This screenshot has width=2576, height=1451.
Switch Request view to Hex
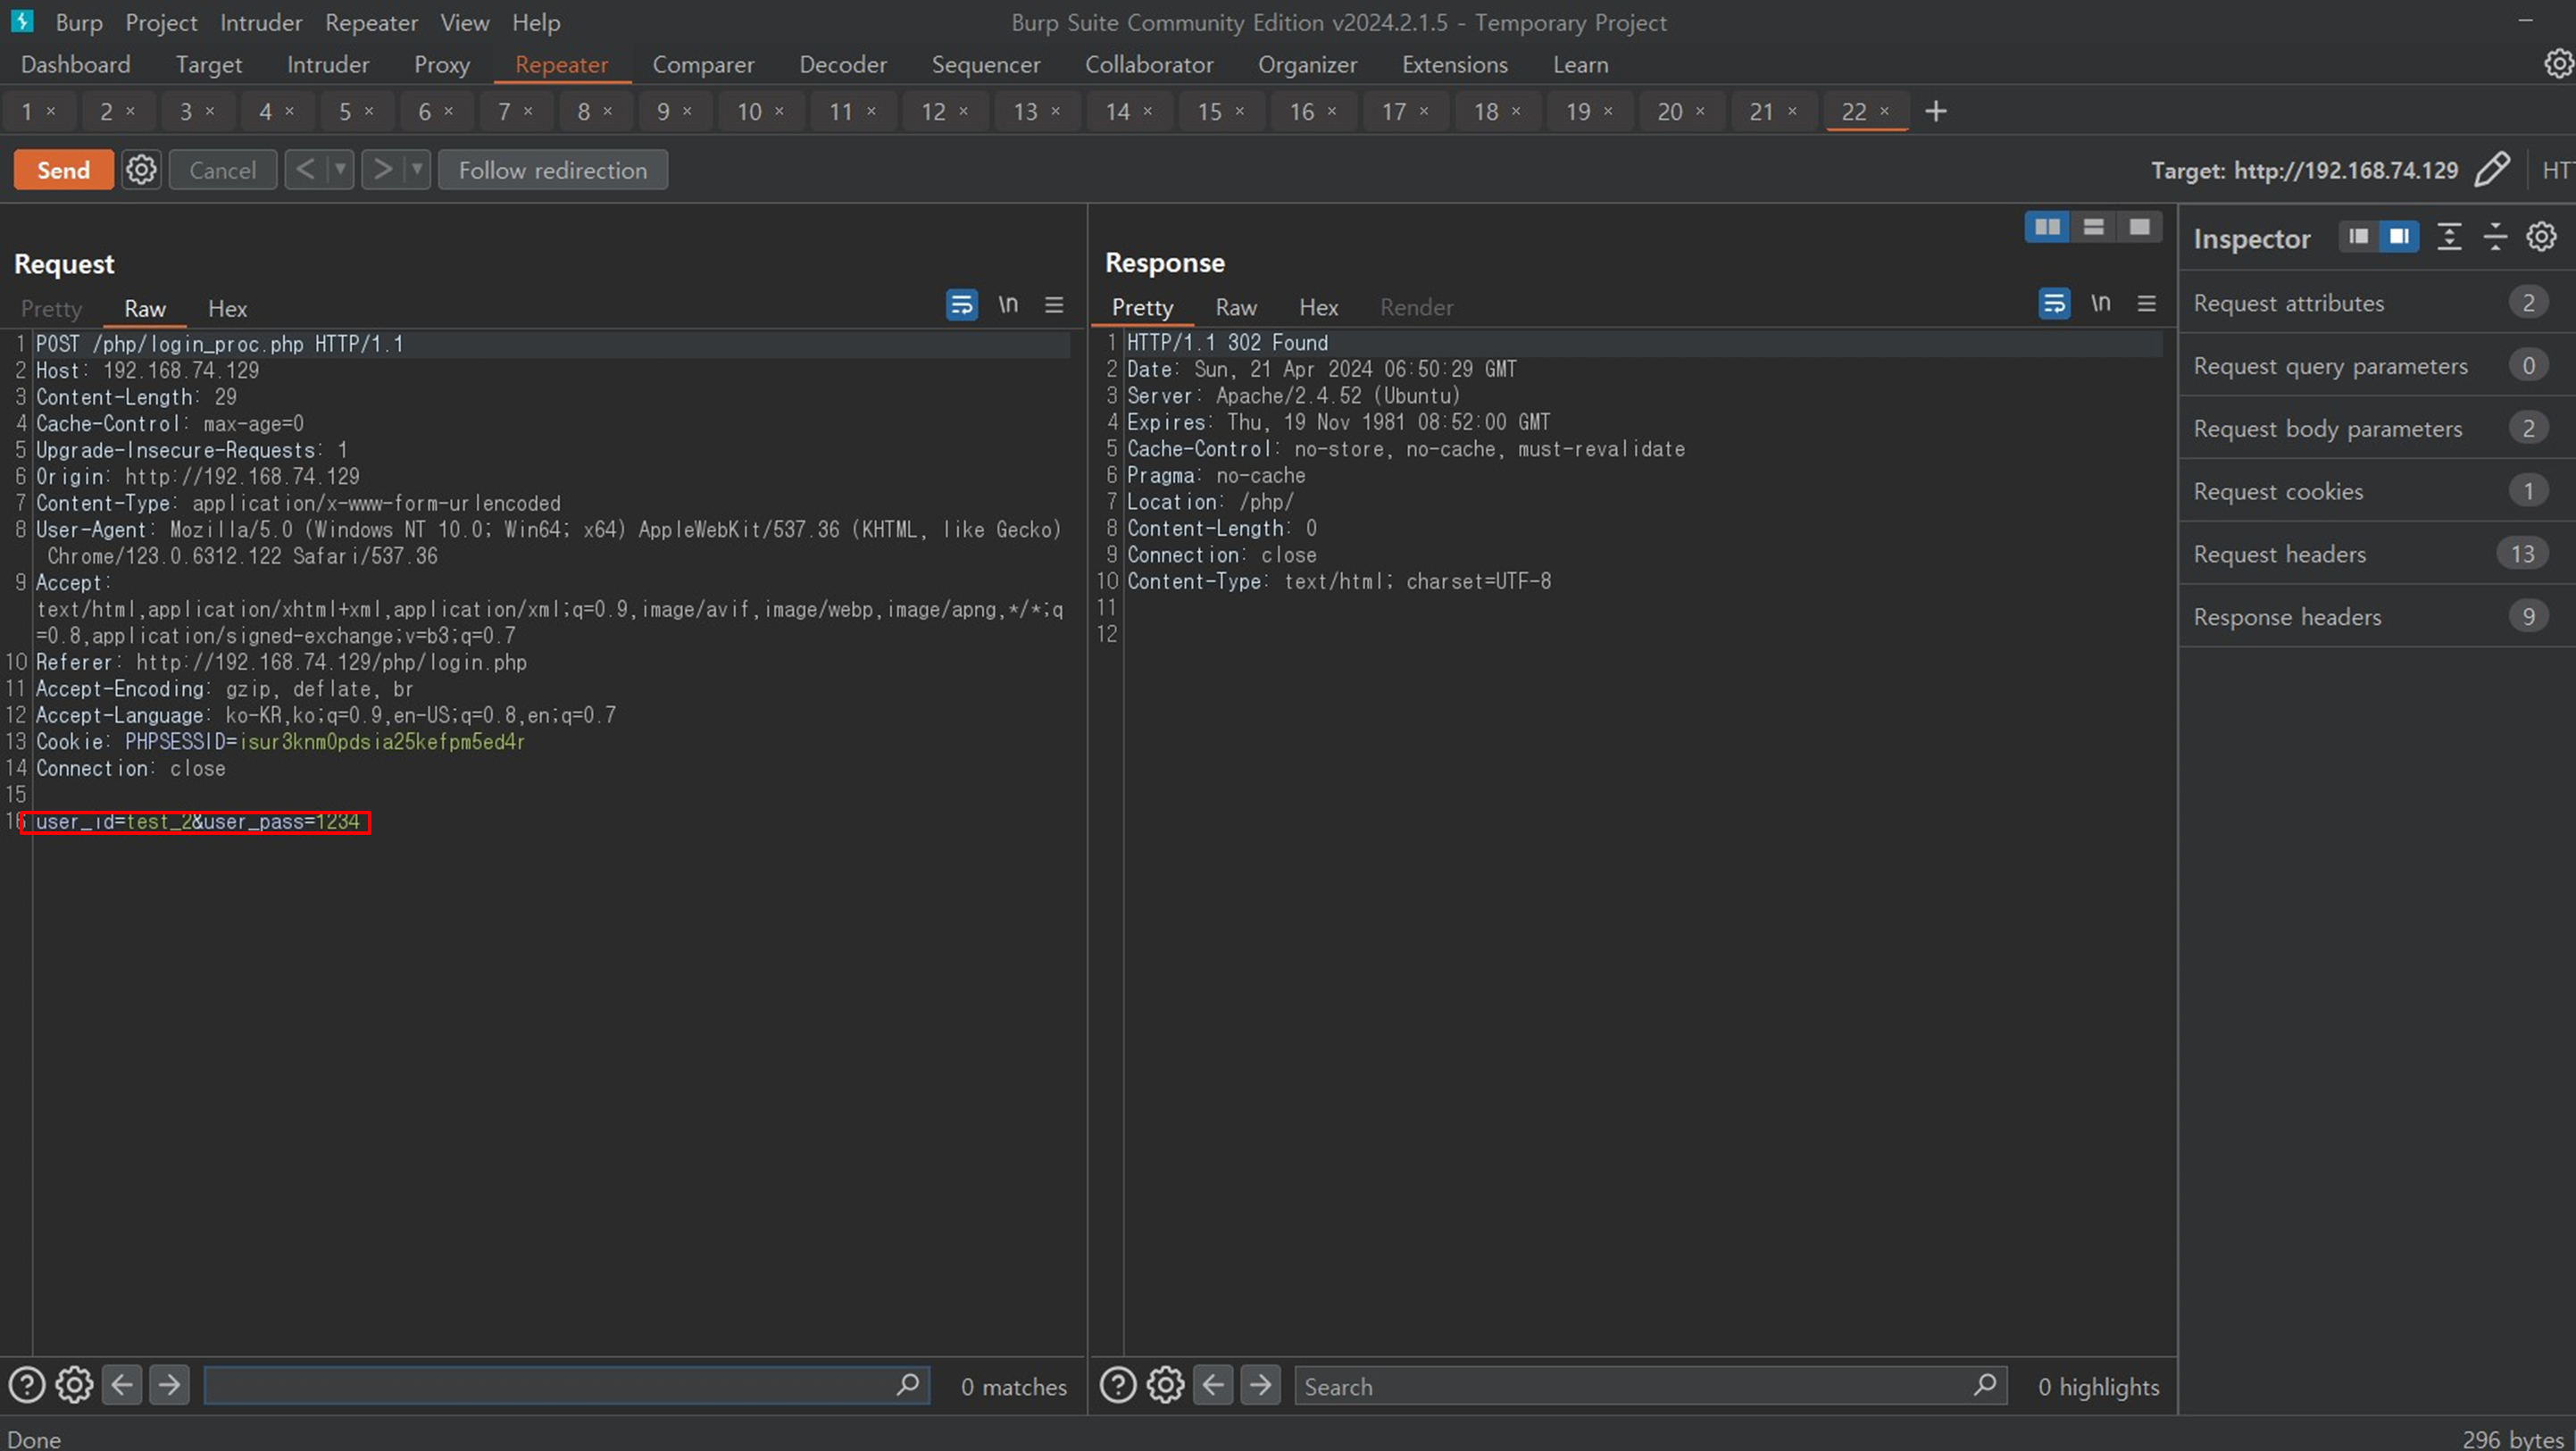[x=227, y=309]
